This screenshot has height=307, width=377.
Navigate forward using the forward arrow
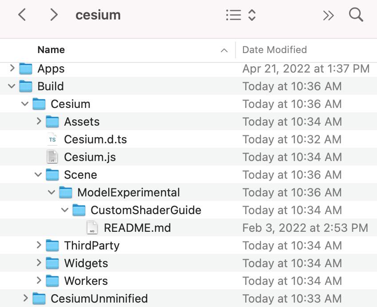coord(54,15)
